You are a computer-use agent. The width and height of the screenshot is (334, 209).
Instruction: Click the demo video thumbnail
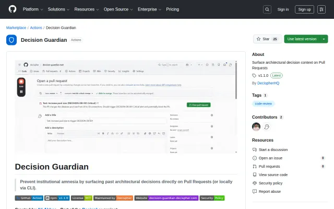(x=126, y=107)
